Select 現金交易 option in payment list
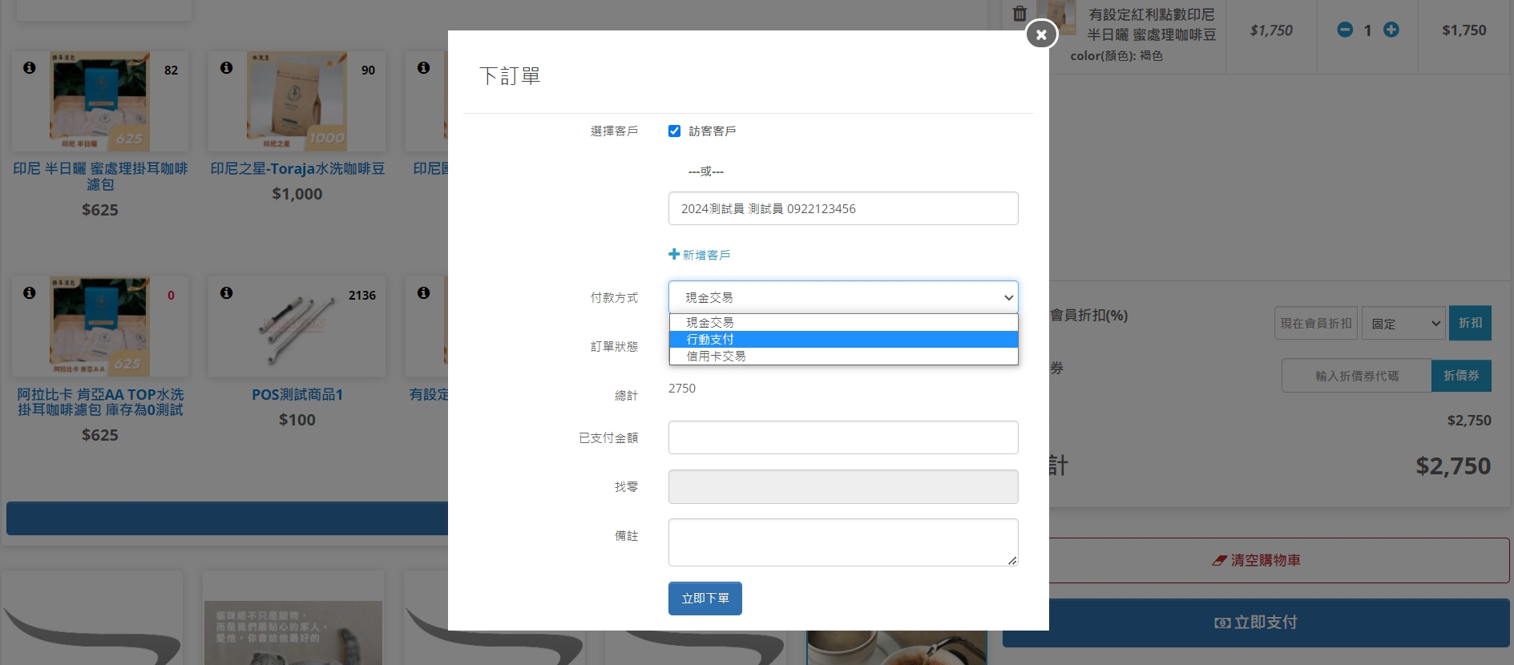 tap(843, 322)
